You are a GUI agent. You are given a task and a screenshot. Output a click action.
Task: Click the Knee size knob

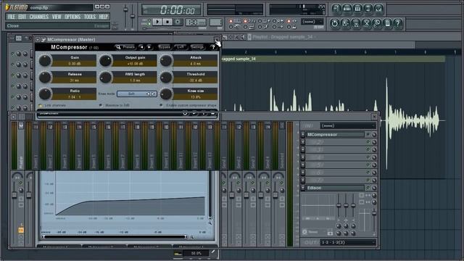click(x=166, y=94)
